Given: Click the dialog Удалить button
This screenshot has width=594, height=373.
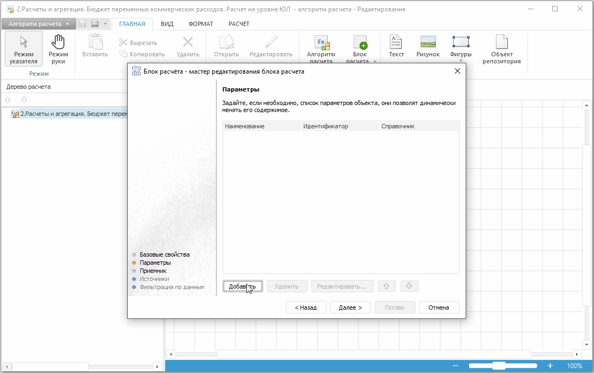Looking at the screenshot, I should [x=287, y=286].
